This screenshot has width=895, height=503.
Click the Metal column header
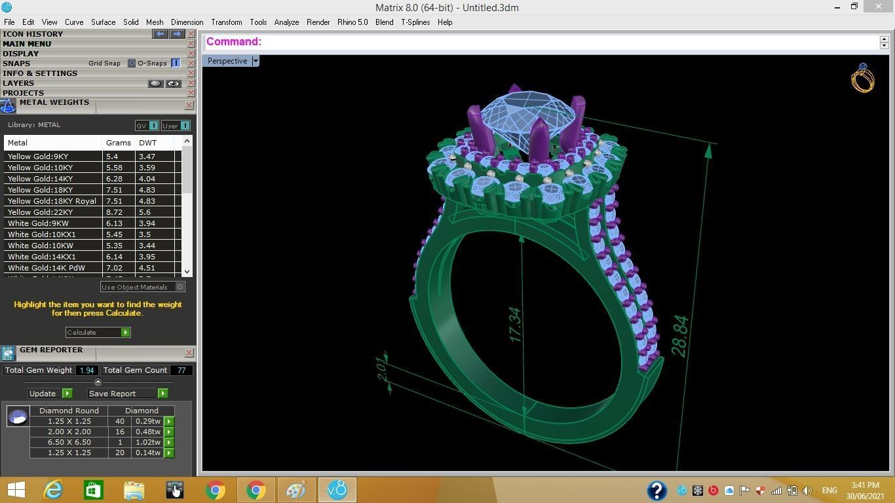coord(53,143)
